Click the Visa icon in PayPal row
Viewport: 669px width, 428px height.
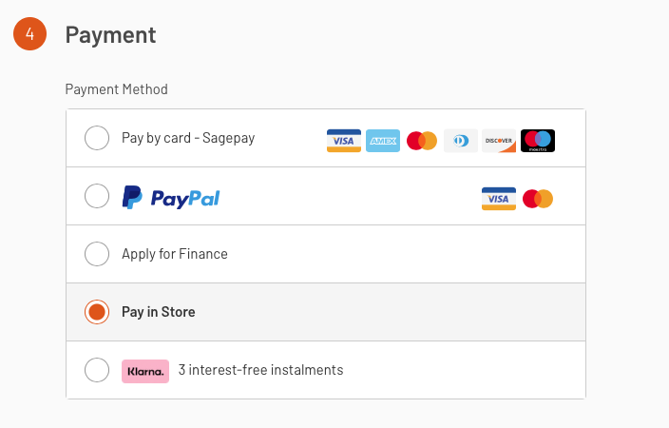[x=499, y=199]
